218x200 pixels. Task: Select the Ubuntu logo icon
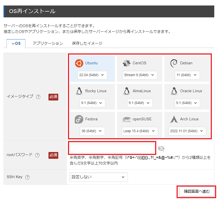[79, 63]
